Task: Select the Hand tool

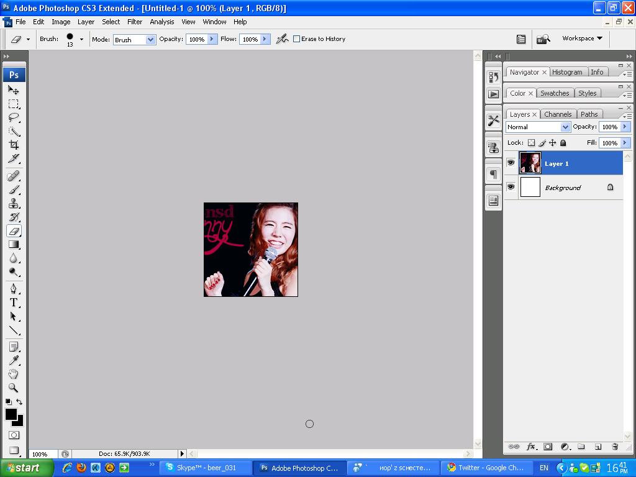Action: click(14, 374)
